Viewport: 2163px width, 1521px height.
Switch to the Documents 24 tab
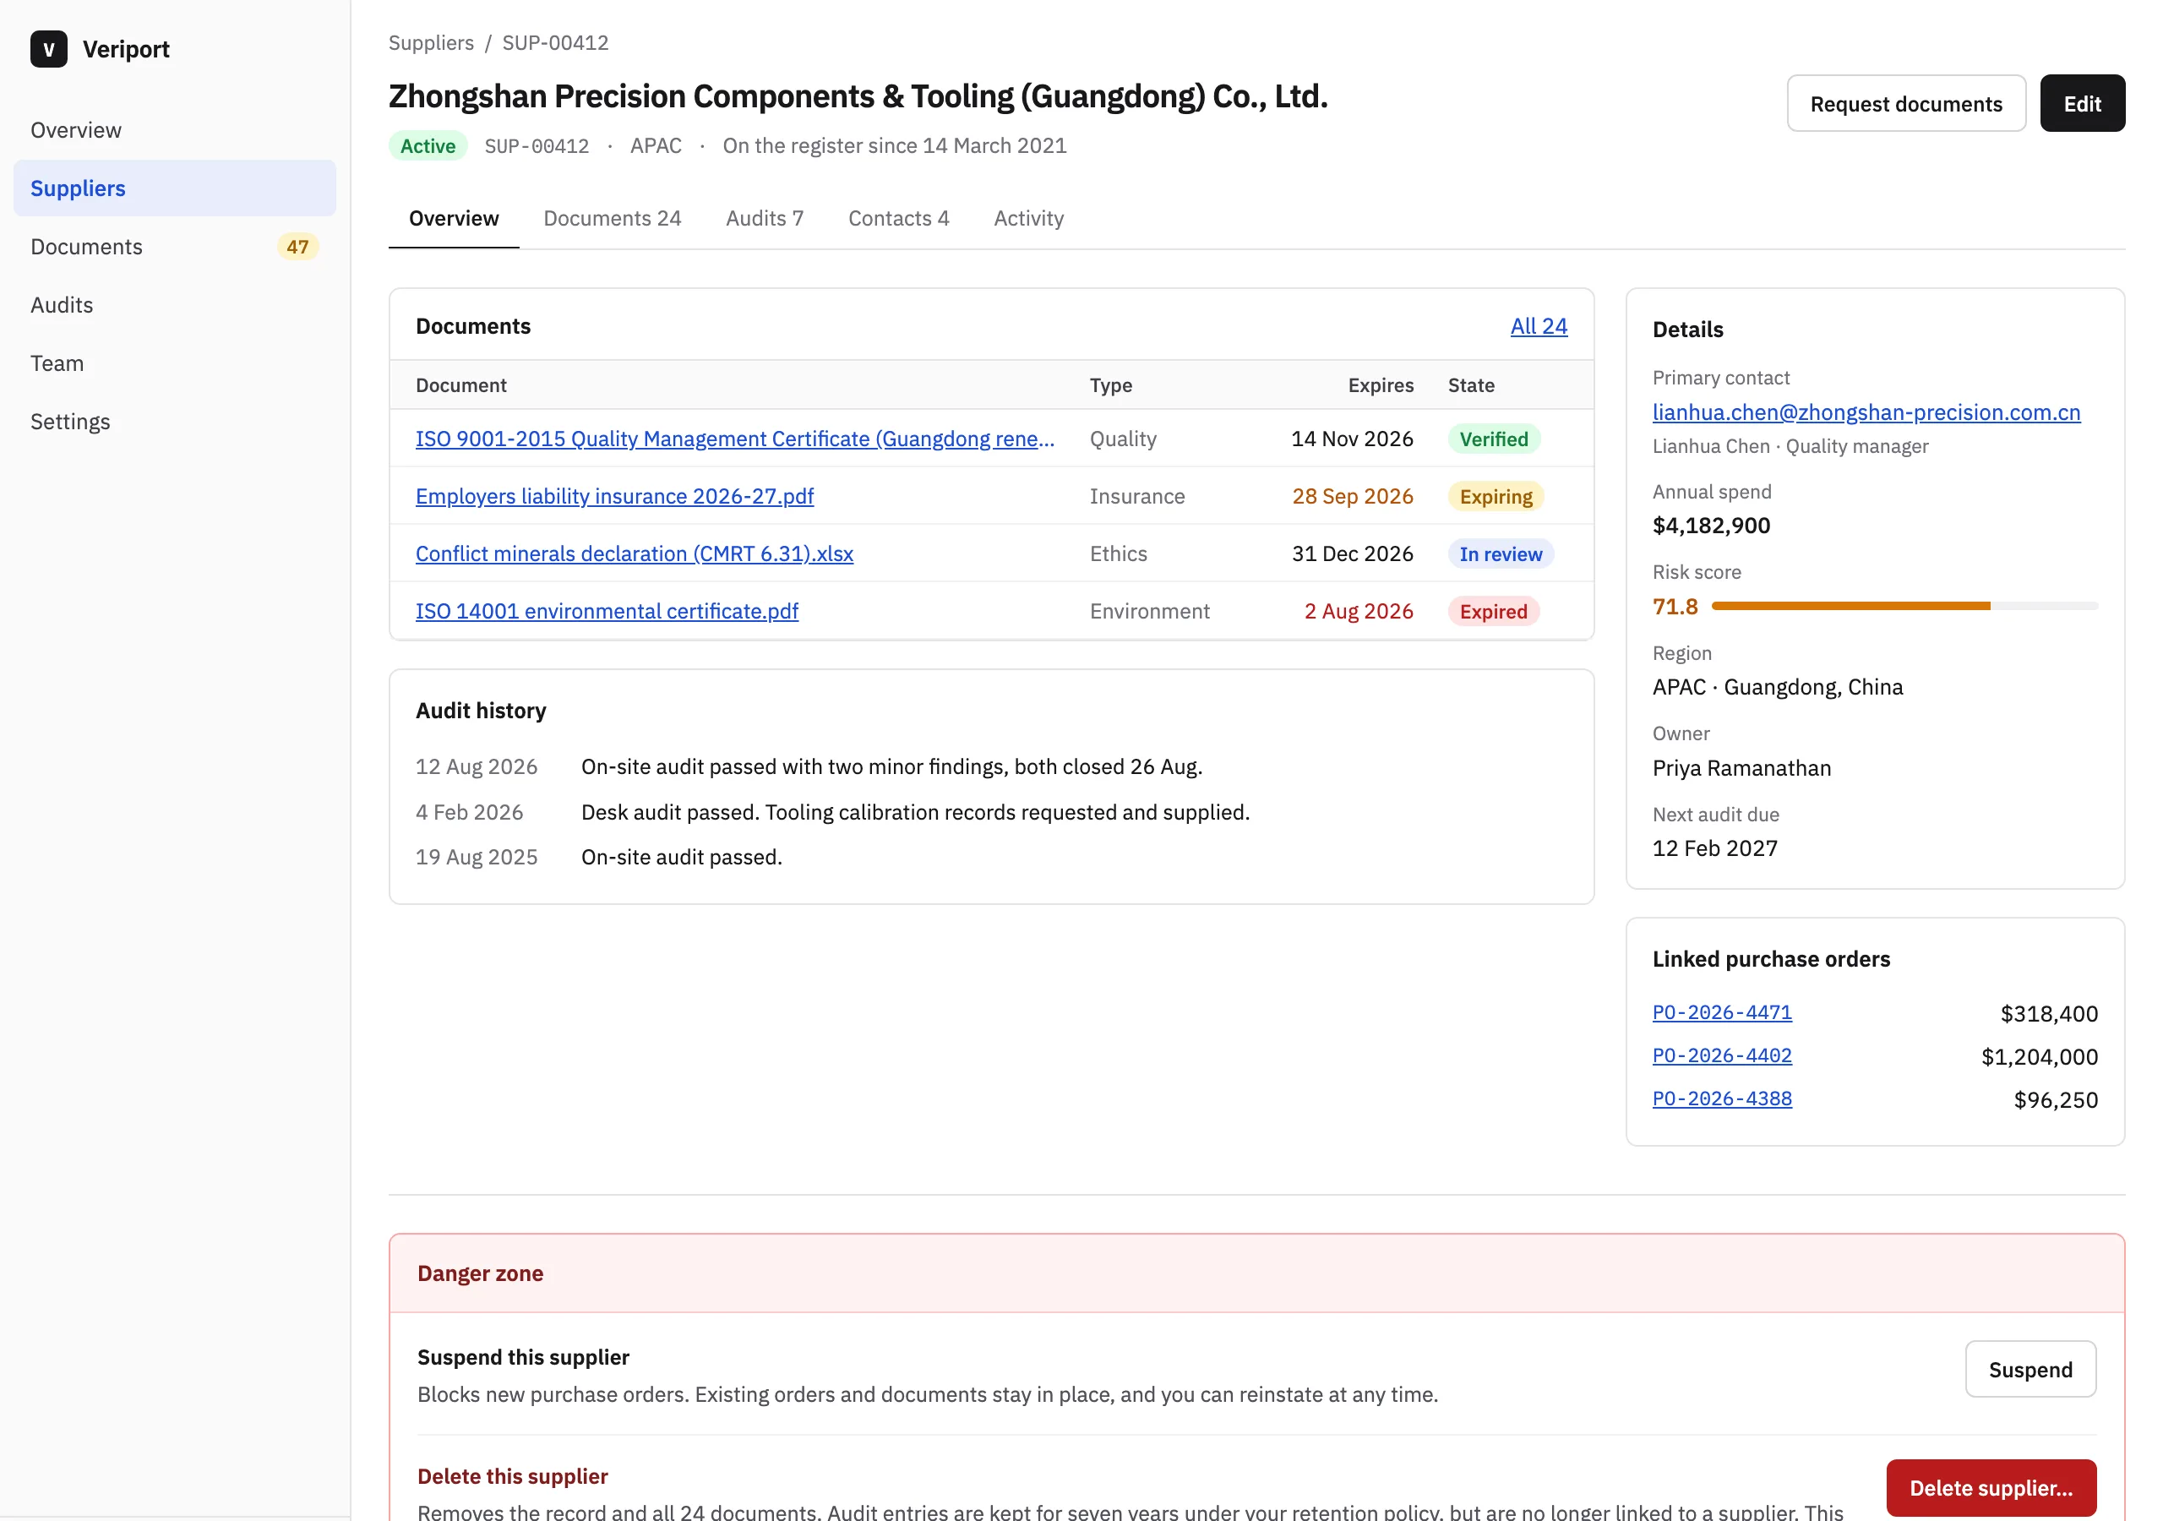pyautogui.click(x=613, y=219)
